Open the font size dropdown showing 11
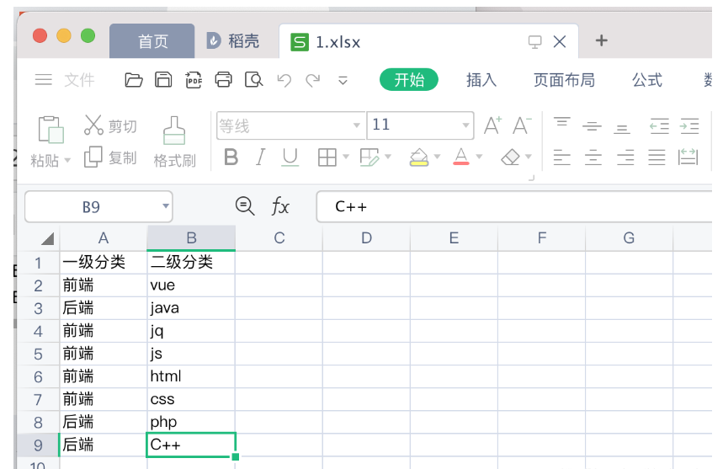Viewport: 723px width, 469px height. 465,125
